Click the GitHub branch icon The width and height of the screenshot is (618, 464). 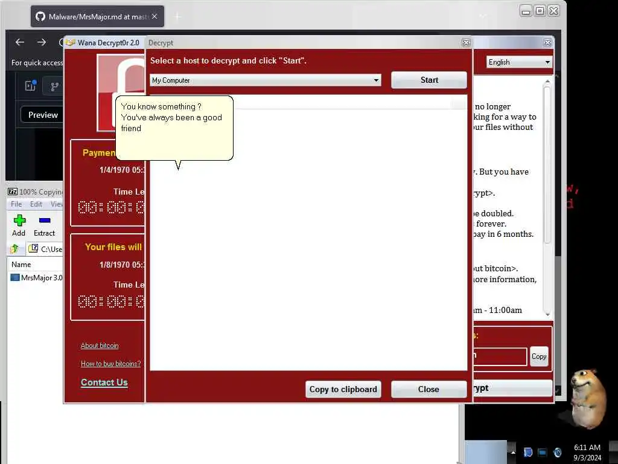click(54, 86)
